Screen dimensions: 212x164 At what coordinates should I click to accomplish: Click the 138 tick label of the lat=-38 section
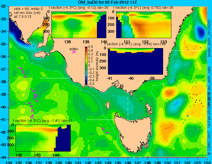tap(68, 42)
